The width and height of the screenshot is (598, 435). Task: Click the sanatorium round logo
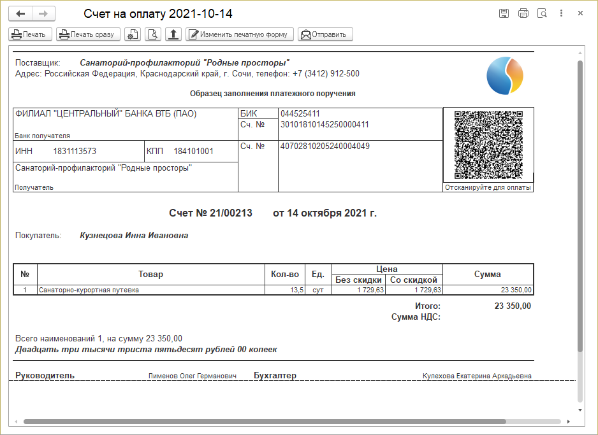coord(504,76)
